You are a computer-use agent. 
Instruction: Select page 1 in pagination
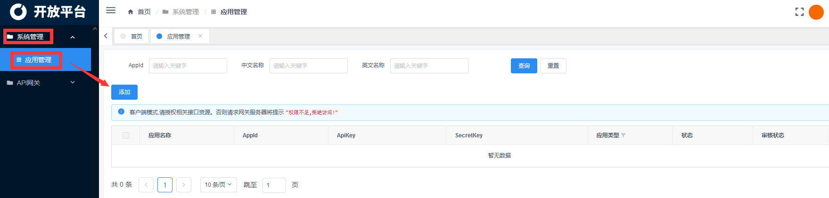point(165,185)
